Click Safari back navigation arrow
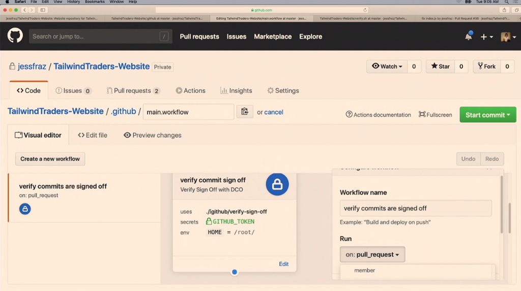 pyautogui.click(x=24, y=10)
